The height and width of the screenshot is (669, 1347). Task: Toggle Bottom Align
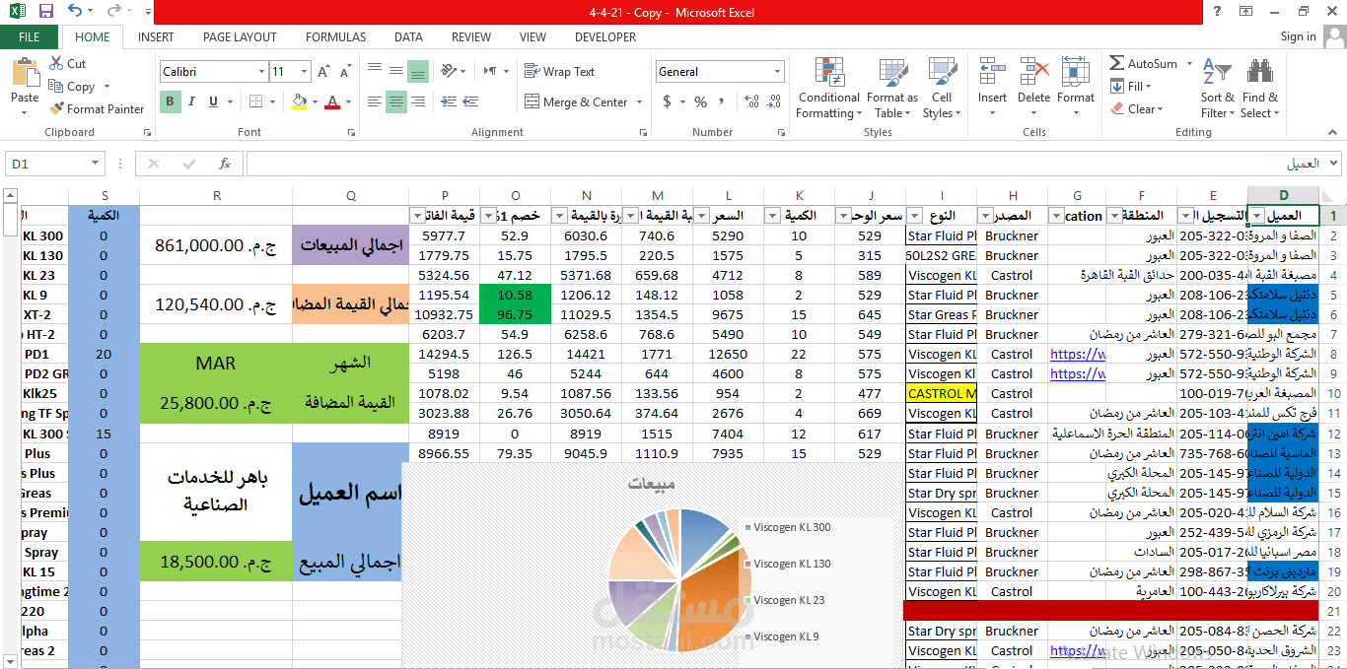pyautogui.click(x=418, y=71)
